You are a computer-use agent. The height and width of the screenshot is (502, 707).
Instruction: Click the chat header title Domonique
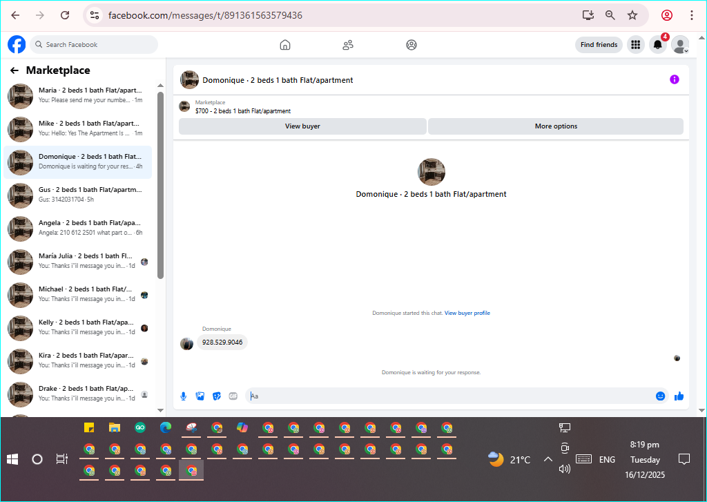coord(278,80)
